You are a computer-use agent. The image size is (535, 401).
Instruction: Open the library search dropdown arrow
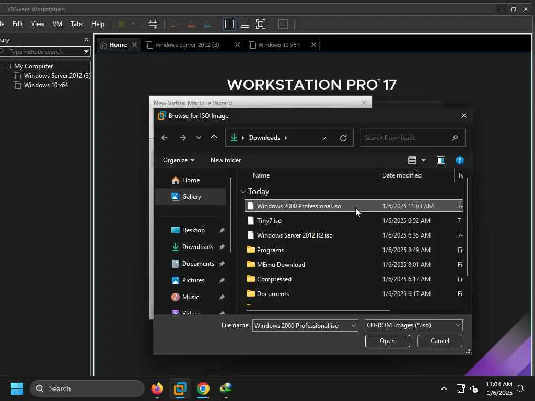click(x=86, y=52)
